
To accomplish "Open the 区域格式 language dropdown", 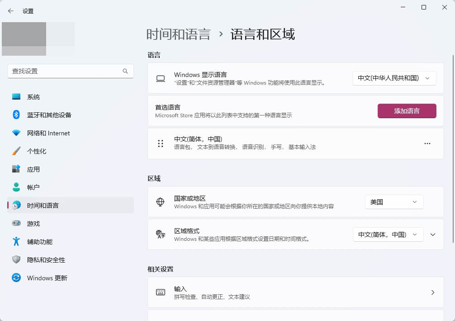I will [x=388, y=235].
